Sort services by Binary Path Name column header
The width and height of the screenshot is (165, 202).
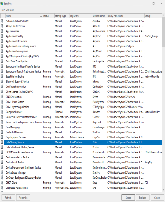pyautogui.click(x=126, y=16)
